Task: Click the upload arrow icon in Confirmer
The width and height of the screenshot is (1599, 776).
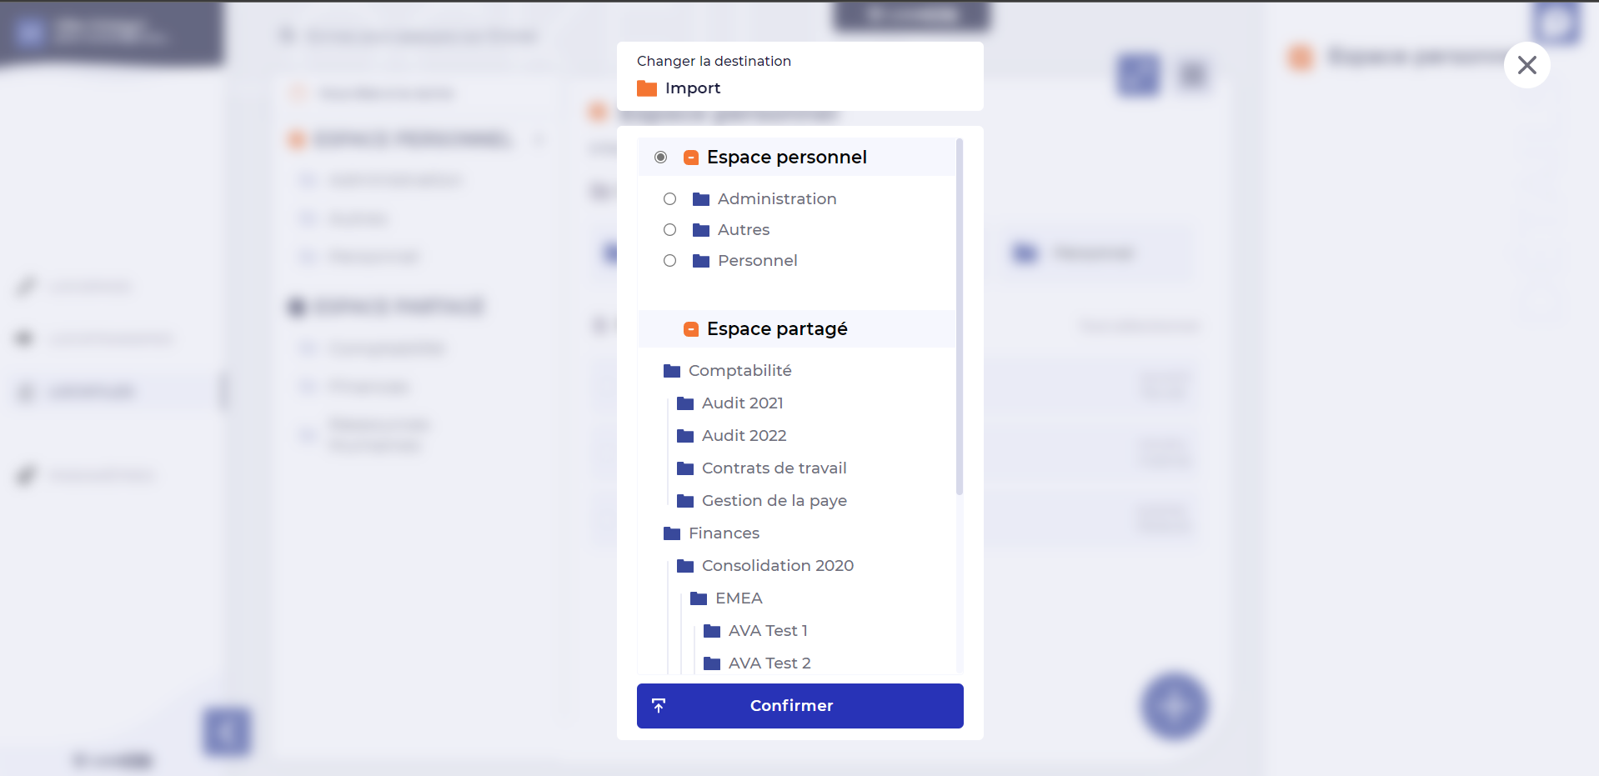Action: (x=659, y=706)
